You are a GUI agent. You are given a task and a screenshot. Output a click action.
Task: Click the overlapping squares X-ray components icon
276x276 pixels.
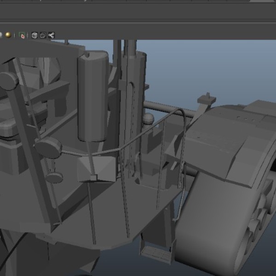click(43, 35)
